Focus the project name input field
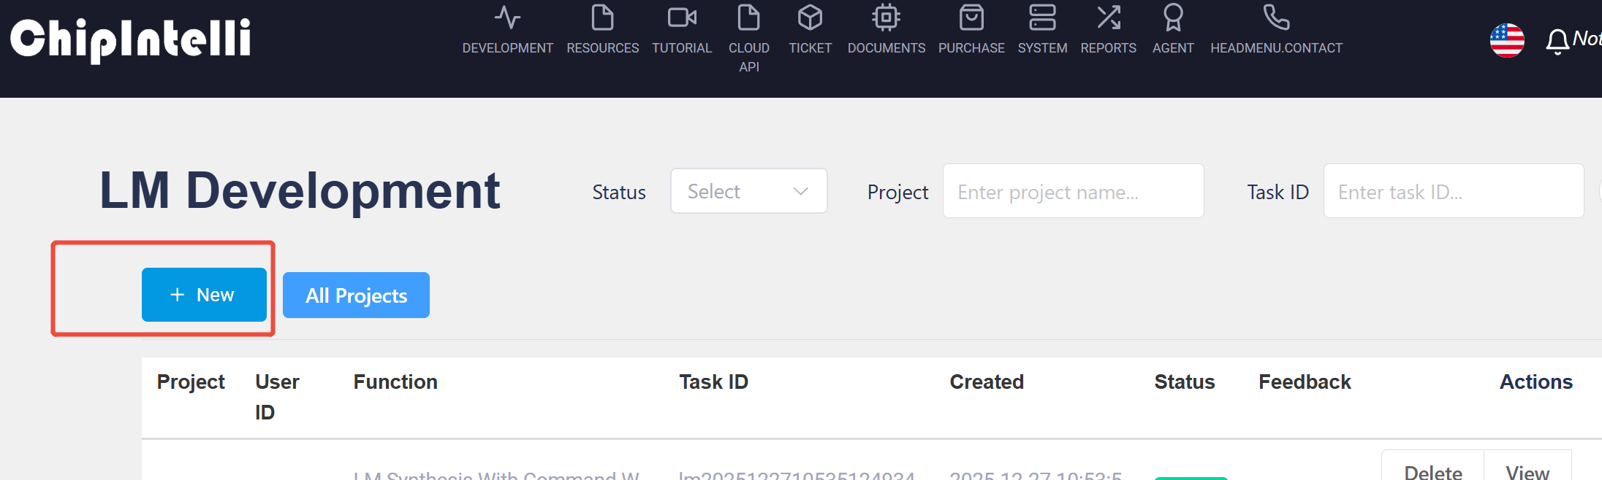Viewport: 1602px width, 480px height. 1073,191
